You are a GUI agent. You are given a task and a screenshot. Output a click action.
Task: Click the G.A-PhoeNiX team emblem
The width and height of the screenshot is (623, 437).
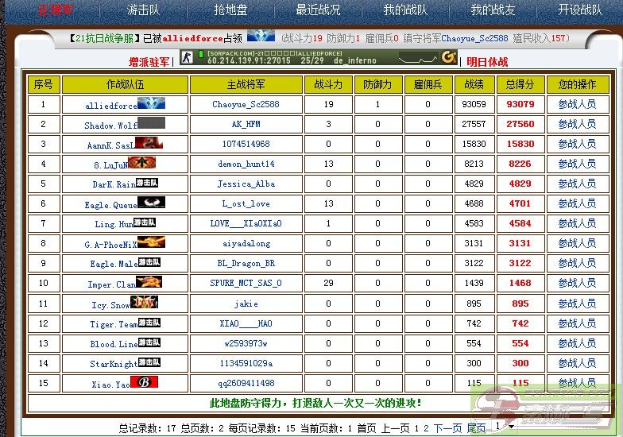click(151, 242)
